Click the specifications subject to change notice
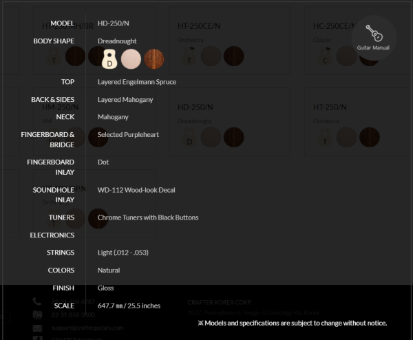 click(x=293, y=323)
